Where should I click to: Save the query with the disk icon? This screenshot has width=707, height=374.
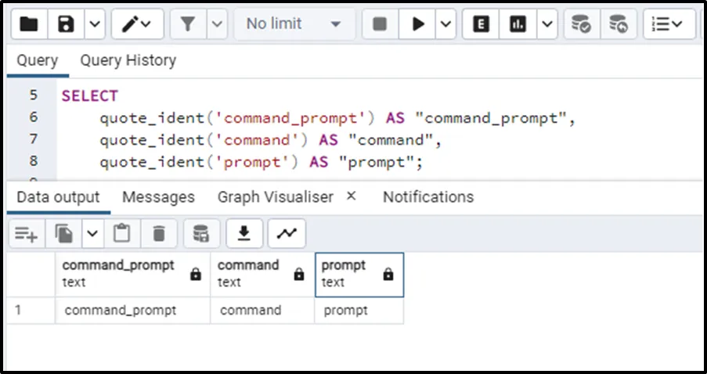pyautogui.click(x=67, y=24)
